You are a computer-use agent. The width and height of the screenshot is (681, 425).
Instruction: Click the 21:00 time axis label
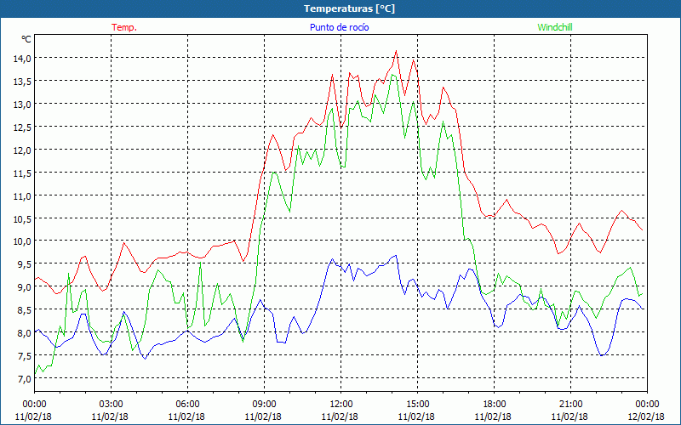(x=570, y=405)
